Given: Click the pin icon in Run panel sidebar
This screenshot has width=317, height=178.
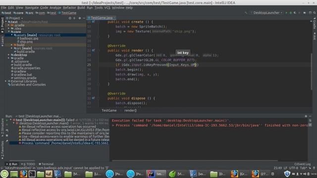Looking at the screenshot, I should coord(7,141).
